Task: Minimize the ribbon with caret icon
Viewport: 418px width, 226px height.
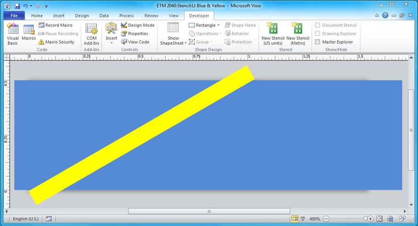Action: point(377,16)
